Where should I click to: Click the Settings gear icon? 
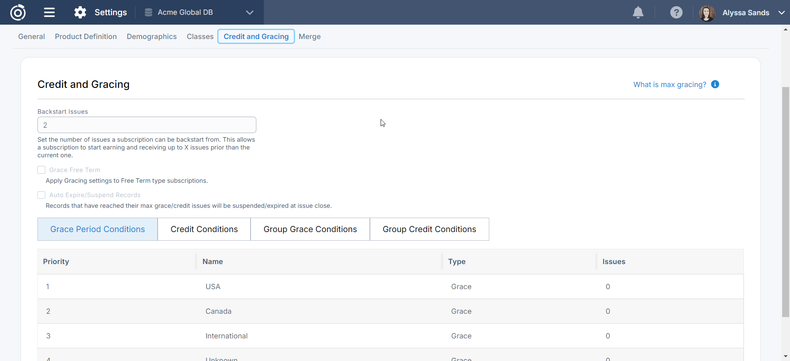(80, 12)
